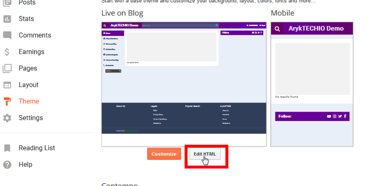Open the Reading List

[x=37, y=148]
